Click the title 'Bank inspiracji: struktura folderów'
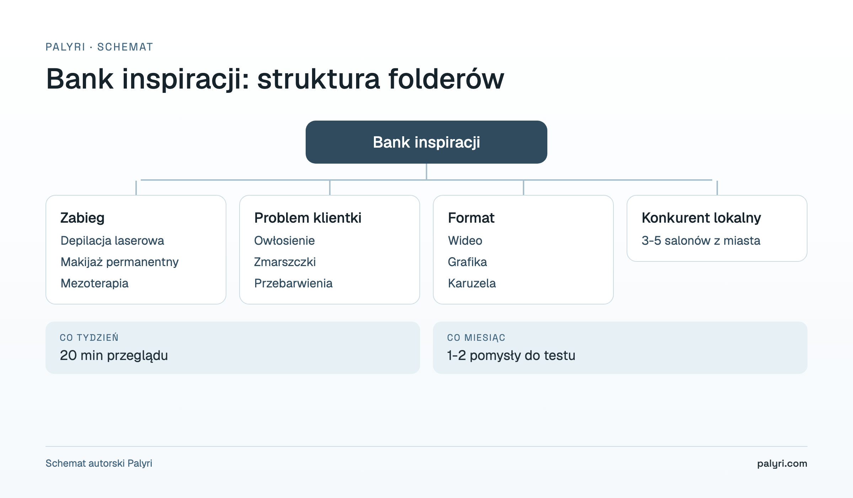 [275, 79]
